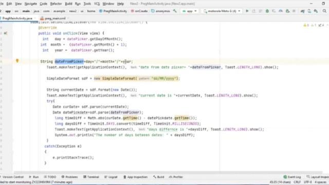Image resolution: width=329 pixels, height=185 pixels.
Task: Open the File menu
Action: 2,4
